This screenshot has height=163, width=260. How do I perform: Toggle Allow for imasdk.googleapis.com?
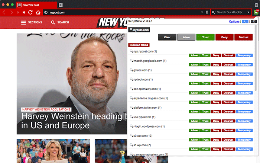(194, 65)
